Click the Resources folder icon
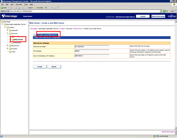The width and height of the screenshot is (177, 138). click(x=10, y=46)
